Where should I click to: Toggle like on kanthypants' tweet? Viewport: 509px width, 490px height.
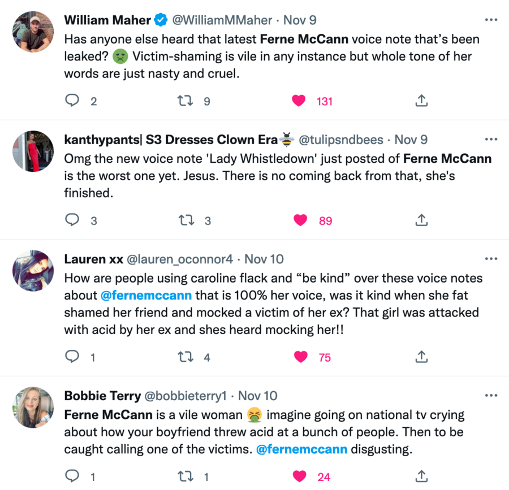coord(299,220)
